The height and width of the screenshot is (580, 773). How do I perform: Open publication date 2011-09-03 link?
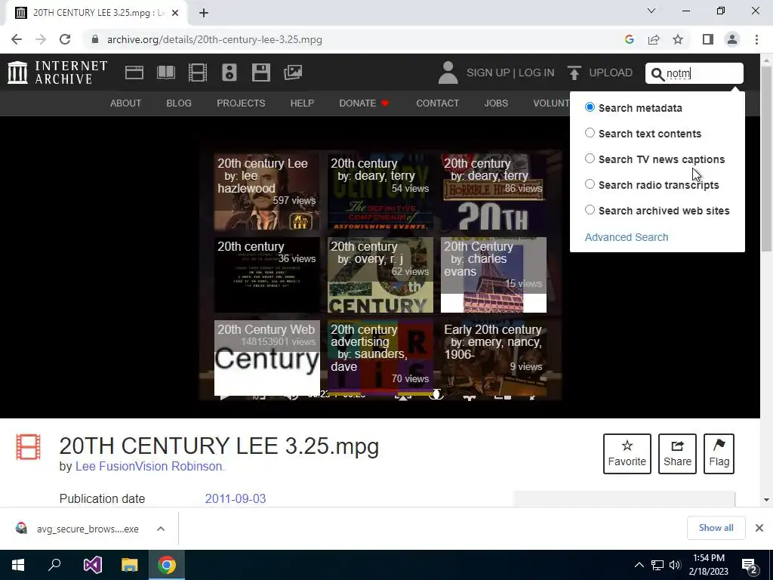(236, 498)
